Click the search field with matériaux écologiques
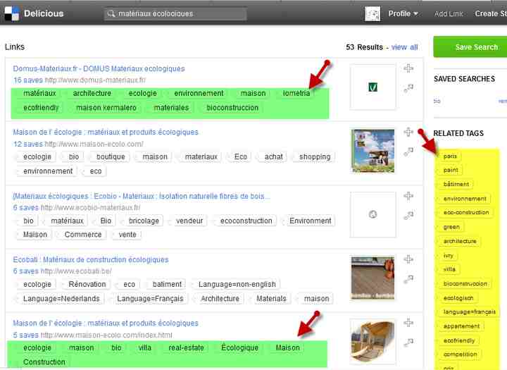Viewport: 507px width, 370px height. (x=175, y=14)
